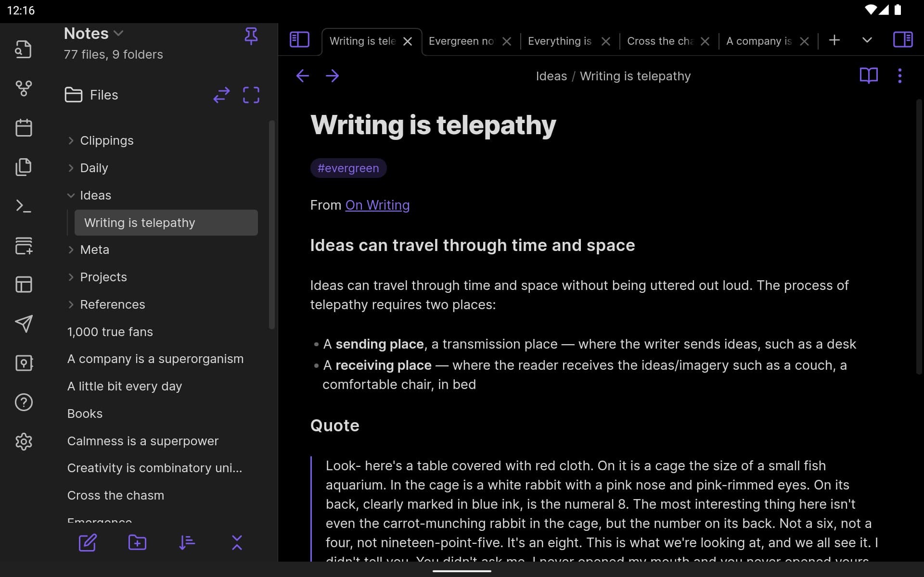Toggle the left sidebar
This screenshot has height=577, width=924.
coord(299,40)
